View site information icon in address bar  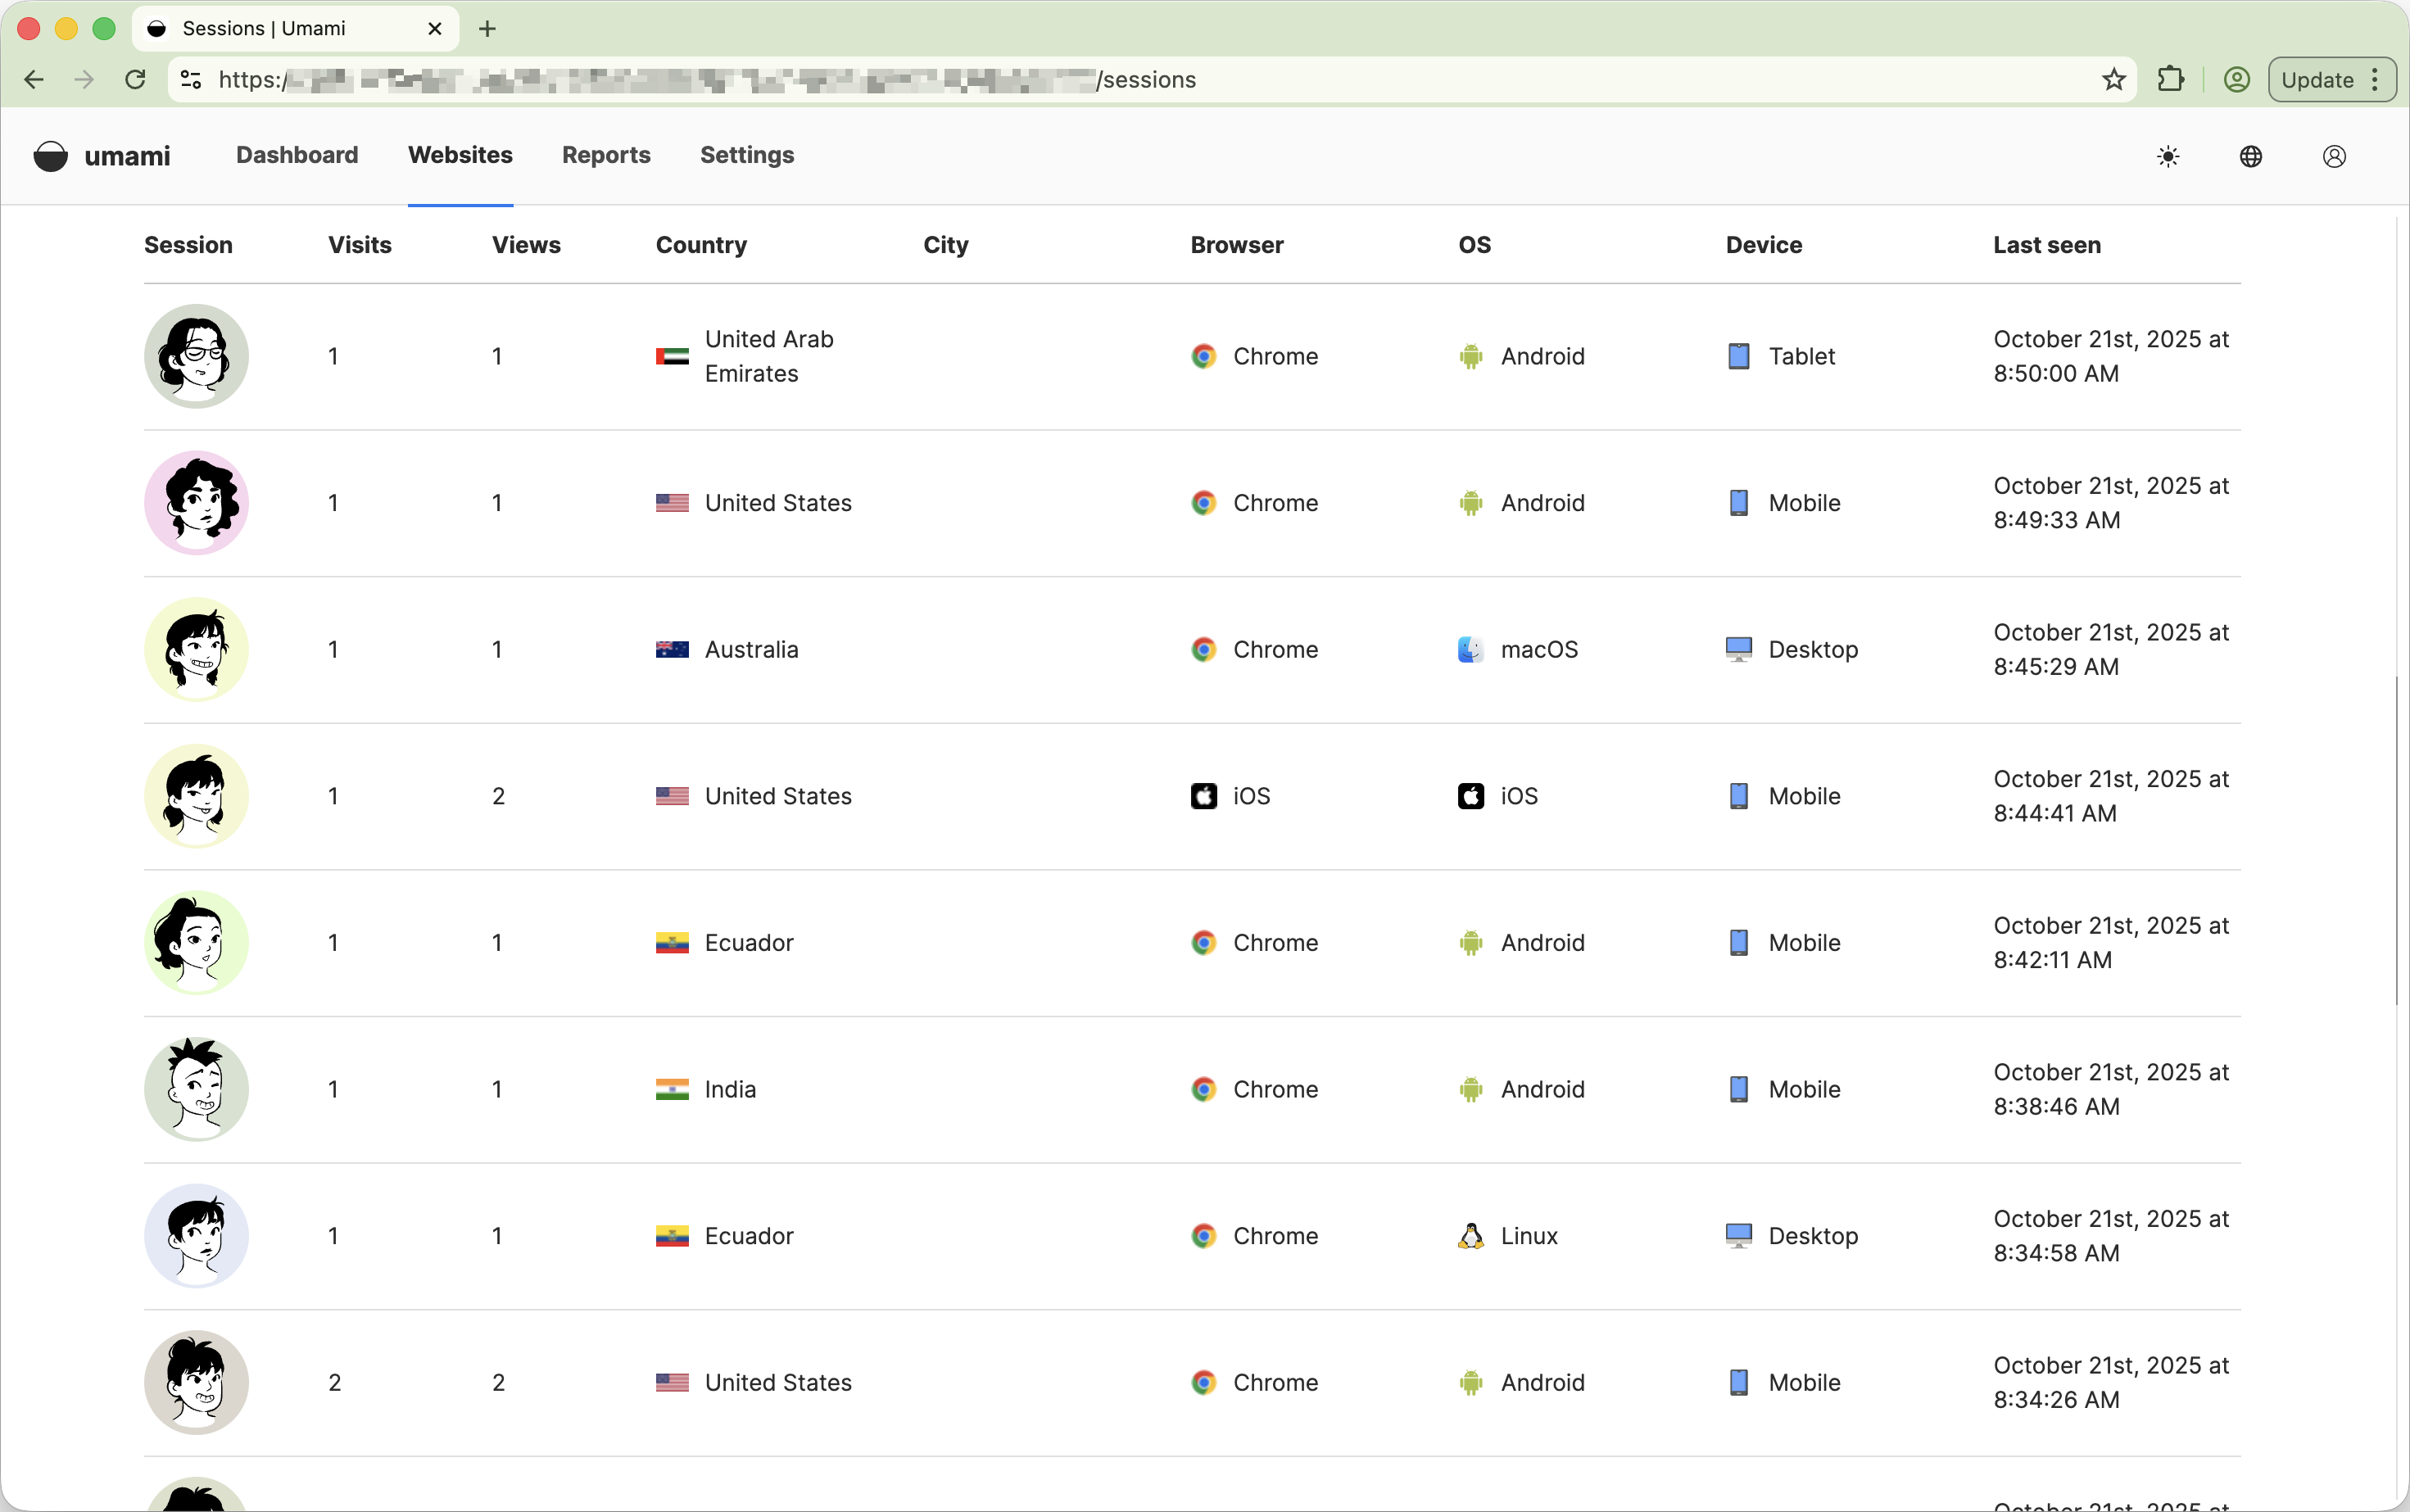pyautogui.click(x=192, y=80)
